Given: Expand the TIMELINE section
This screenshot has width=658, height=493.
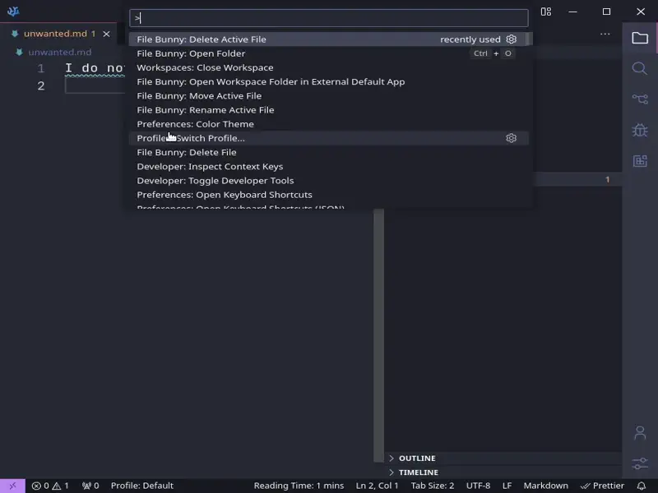Looking at the screenshot, I should [503, 472].
